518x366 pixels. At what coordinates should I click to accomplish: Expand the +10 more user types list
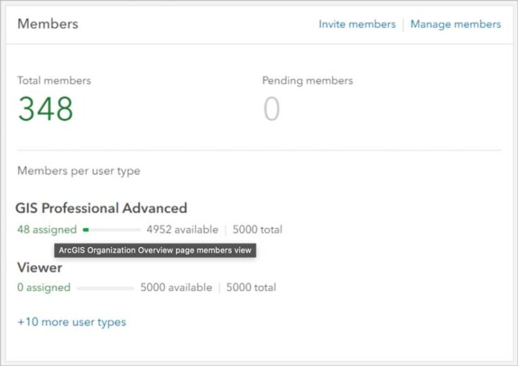point(71,322)
